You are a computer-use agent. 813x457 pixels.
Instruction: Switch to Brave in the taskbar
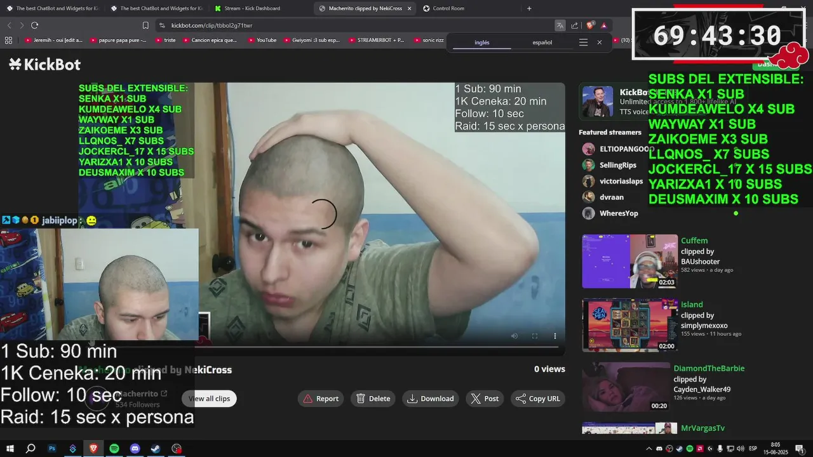pyautogui.click(x=93, y=449)
